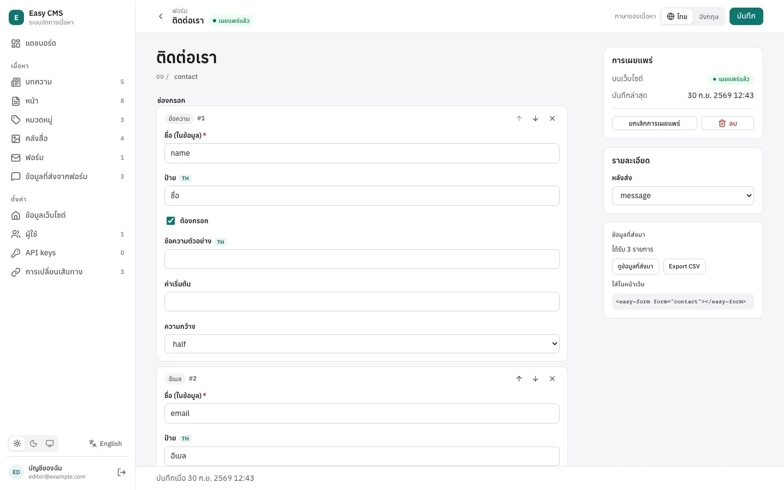Open the ความกว้าง half dropdown
Viewport: 784px width, 490px height.
pos(362,344)
